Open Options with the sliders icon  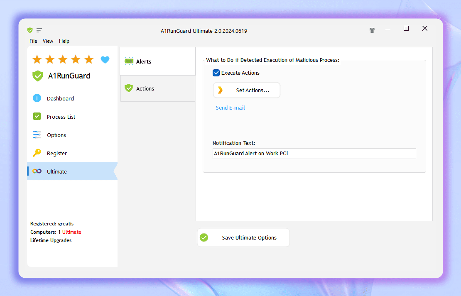click(x=56, y=135)
